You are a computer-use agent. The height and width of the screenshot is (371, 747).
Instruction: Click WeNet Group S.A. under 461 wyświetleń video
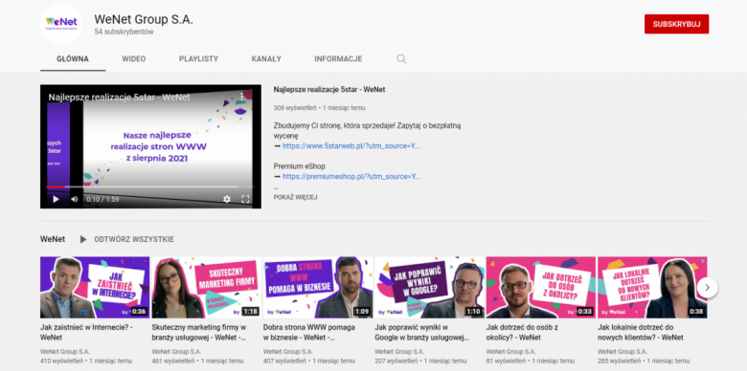176,352
